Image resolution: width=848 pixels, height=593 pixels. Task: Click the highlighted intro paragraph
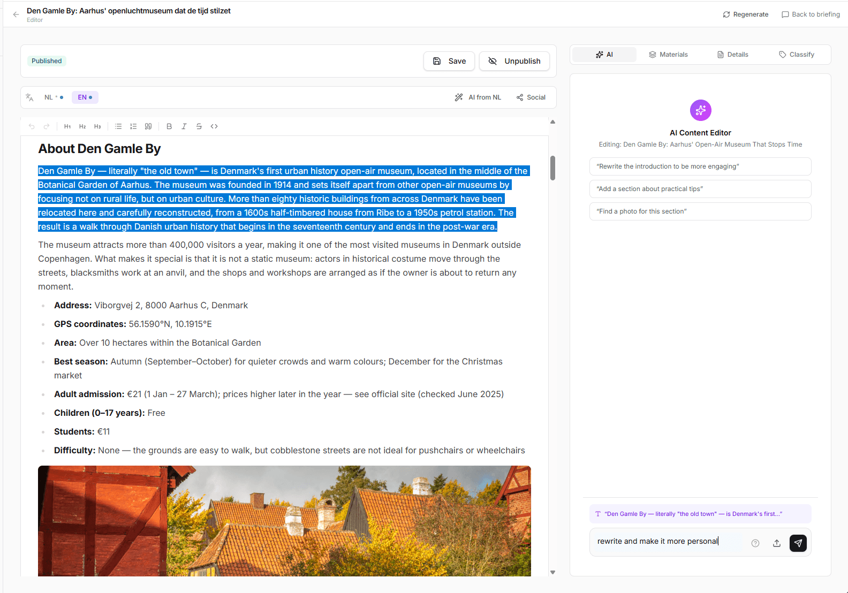(x=284, y=199)
